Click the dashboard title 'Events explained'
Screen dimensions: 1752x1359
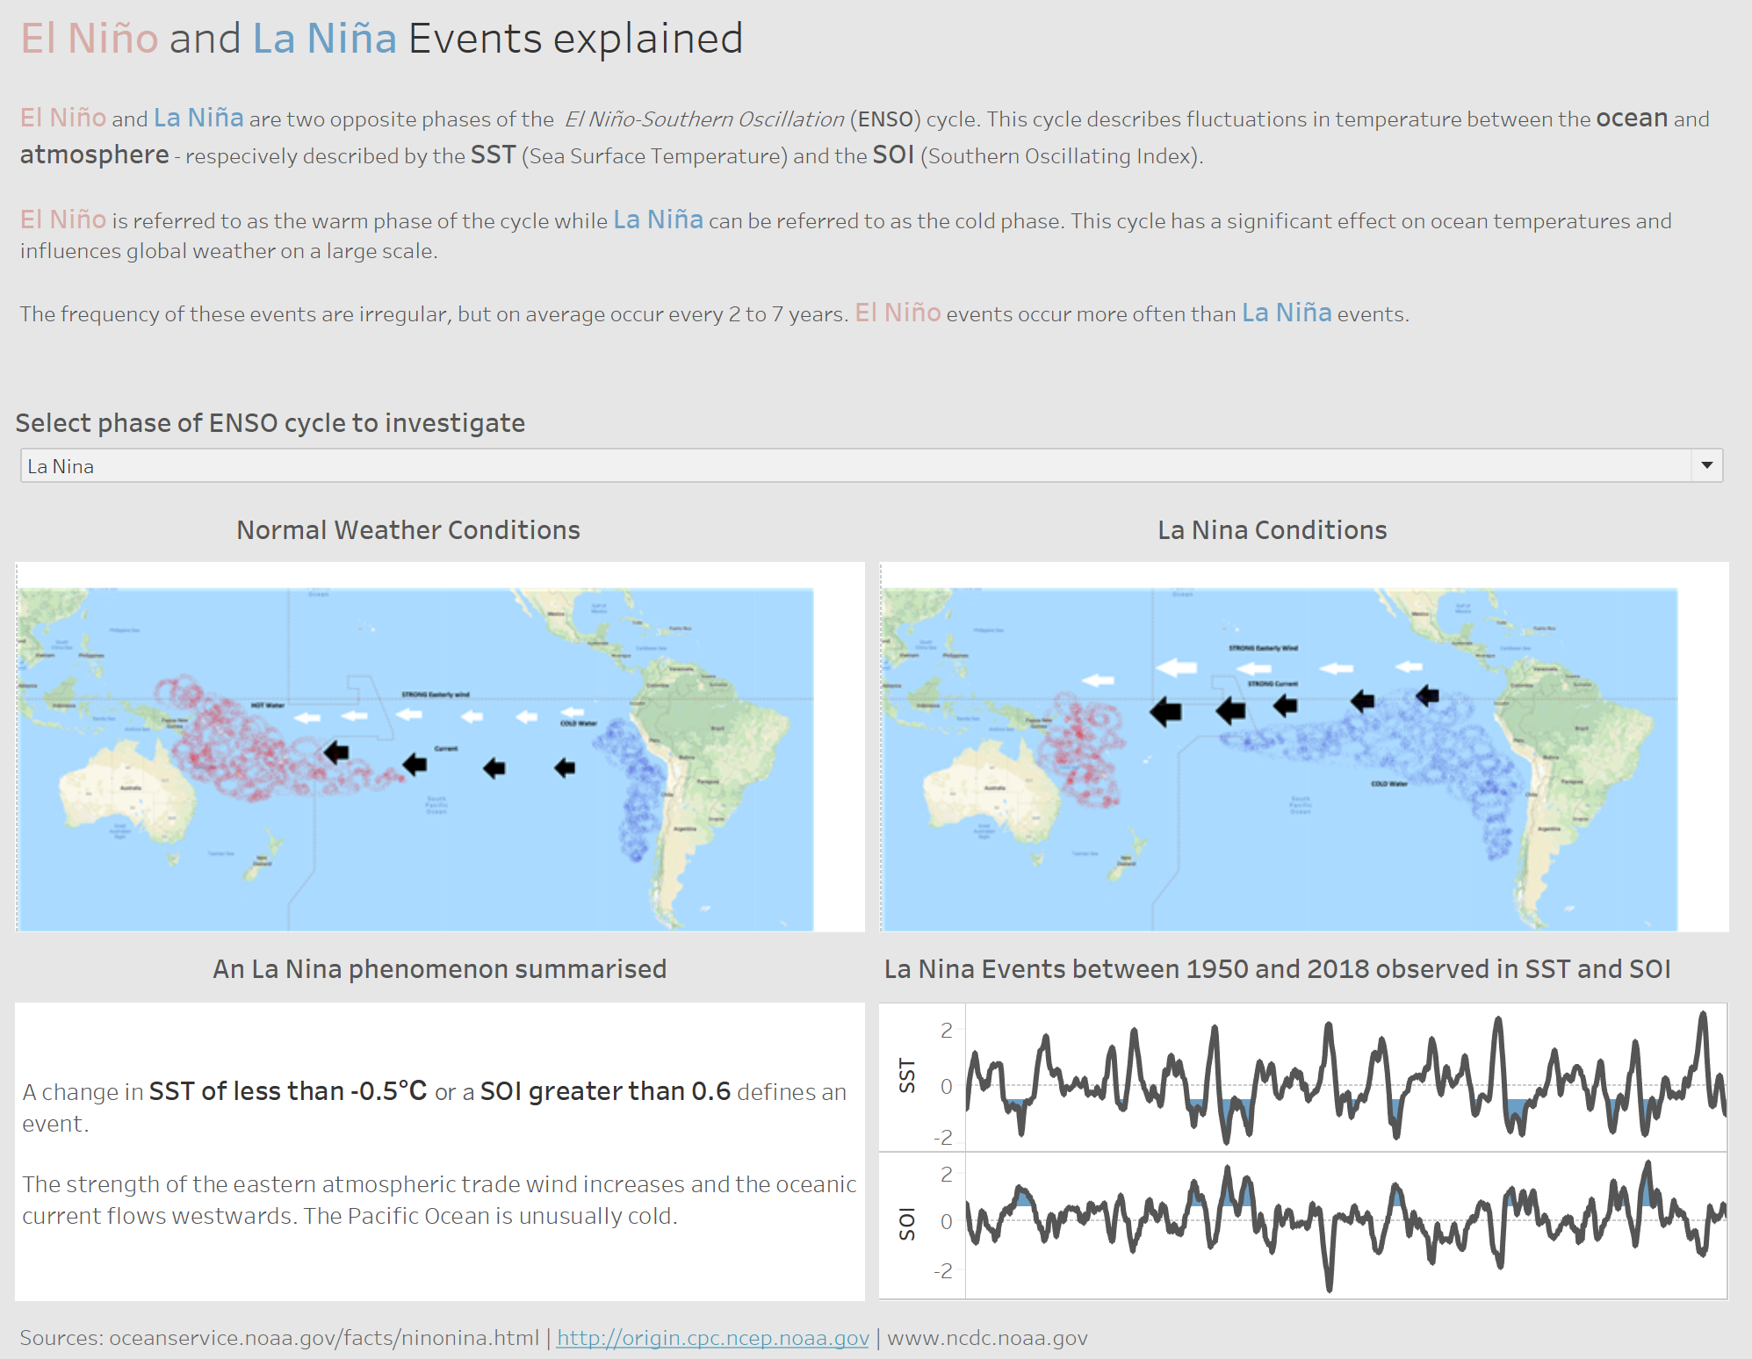(575, 40)
